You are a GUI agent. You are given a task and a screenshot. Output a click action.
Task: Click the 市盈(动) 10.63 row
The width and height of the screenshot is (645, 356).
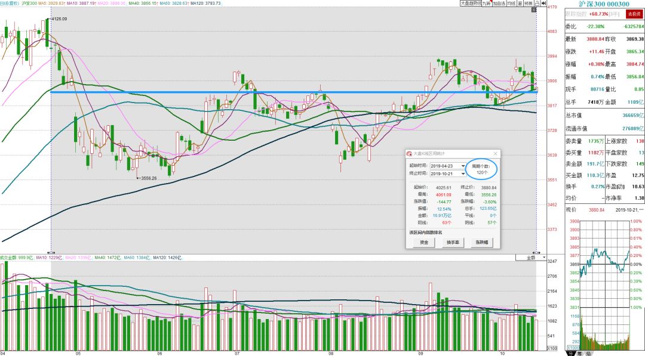point(625,187)
